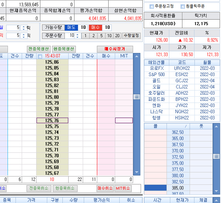
Task: Click the 풋 column header
Action: point(201,126)
